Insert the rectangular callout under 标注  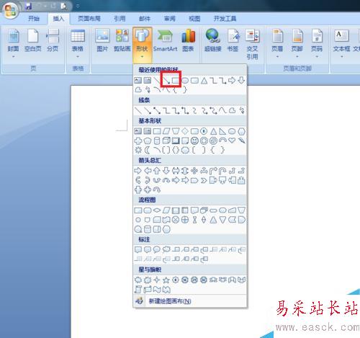click(x=138, y=250)
